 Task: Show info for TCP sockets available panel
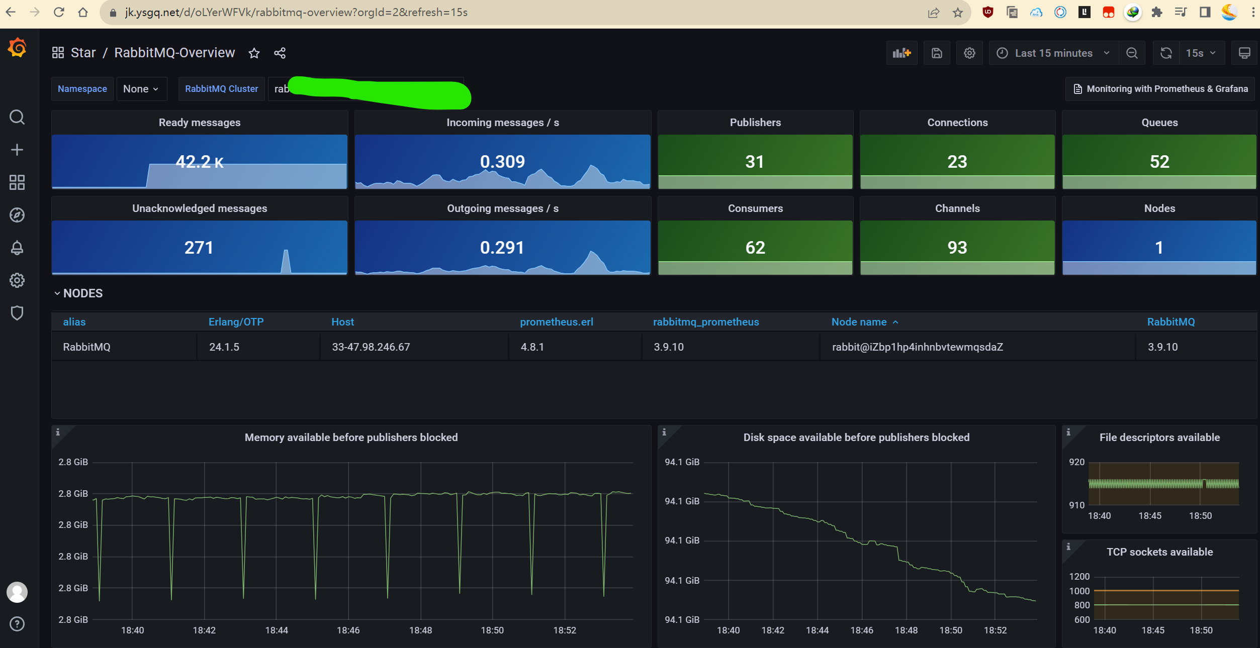1068,547
